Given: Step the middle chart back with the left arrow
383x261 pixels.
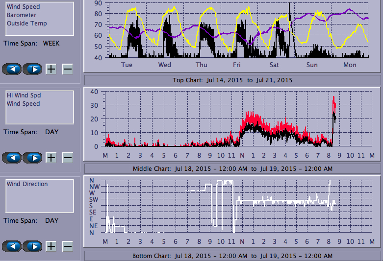Looking at the screenshot, I should click(12, 158).
